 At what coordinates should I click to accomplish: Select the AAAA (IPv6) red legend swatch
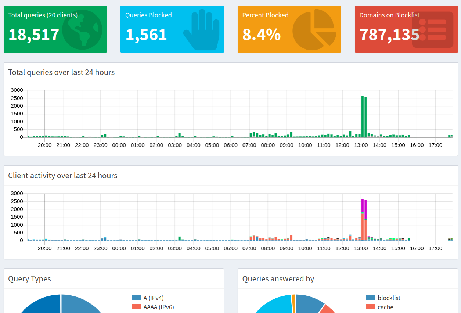[x=137, y=307]
